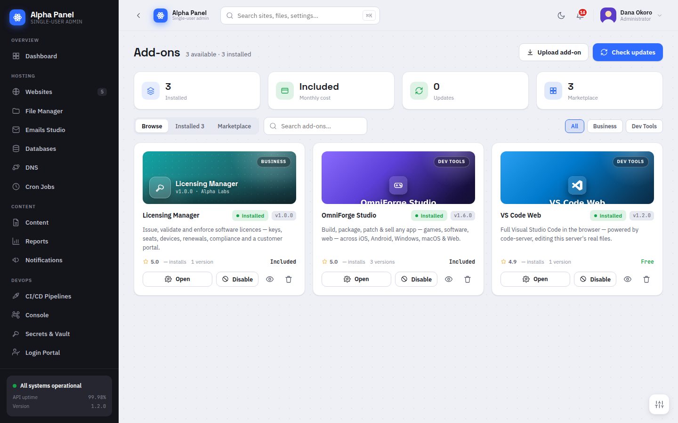The height and width of the screenshot is (423, 678).
Task: Disable the OmniForge Studio add-on
Action: (x=416, y=279)
